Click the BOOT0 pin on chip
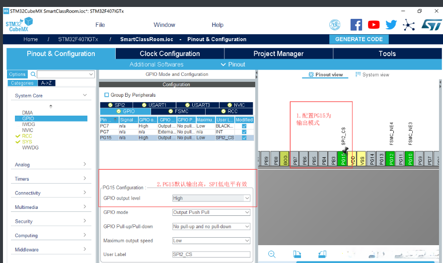The width and height of the screenshot is (443, 263). coord(285,159)
